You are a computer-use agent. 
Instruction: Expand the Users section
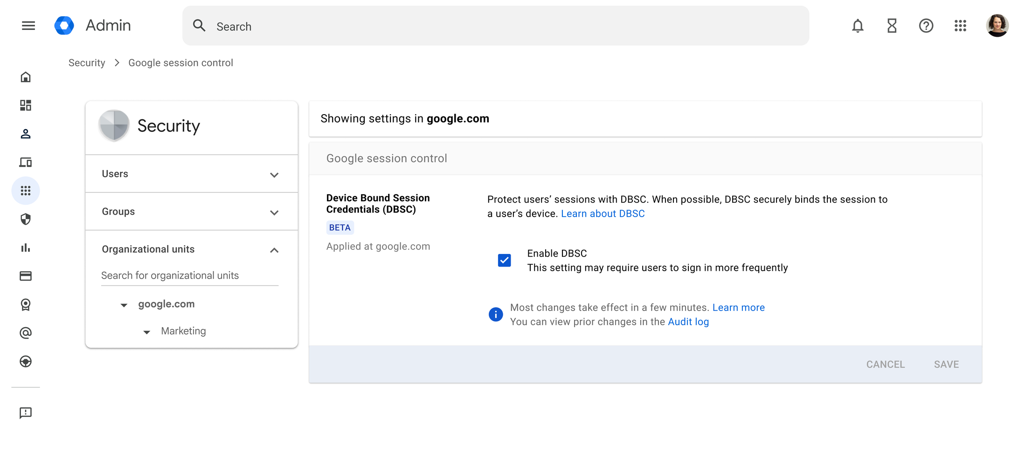192,174
